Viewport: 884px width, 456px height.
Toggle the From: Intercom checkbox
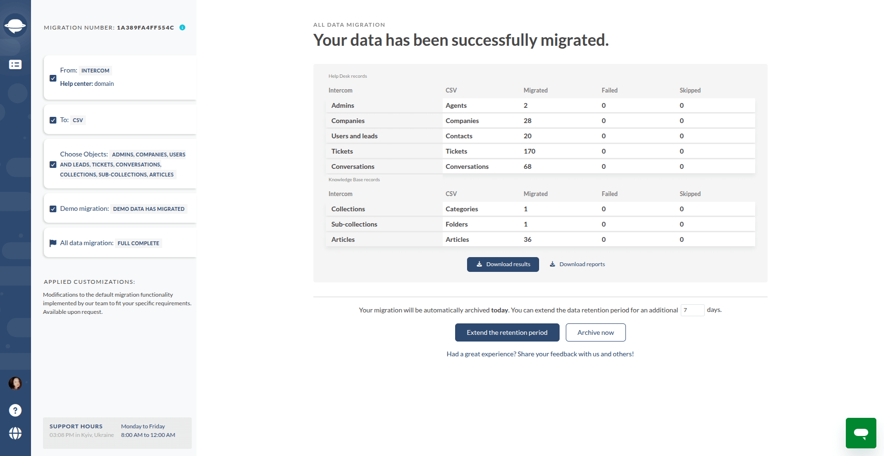[x=52, y=78]
